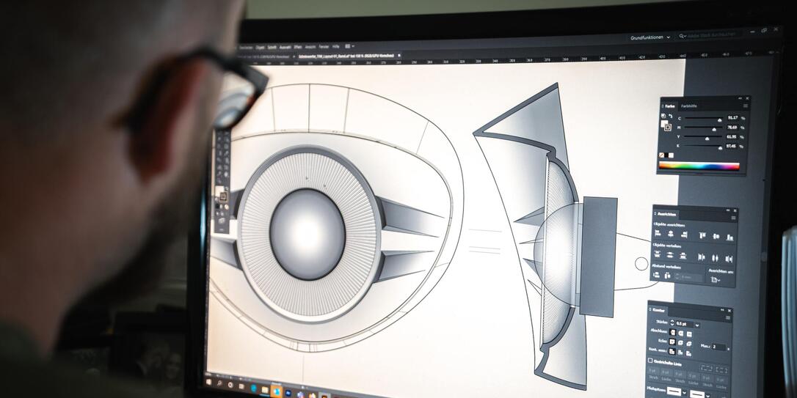Screen dimensions: 797x398
Task: Click Horizontal align right in Ausrichten panel
Action: 684,235
